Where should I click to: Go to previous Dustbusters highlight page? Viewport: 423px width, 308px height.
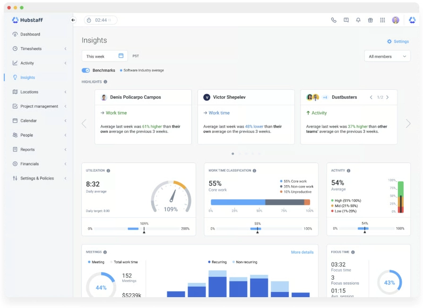point(371,97)
